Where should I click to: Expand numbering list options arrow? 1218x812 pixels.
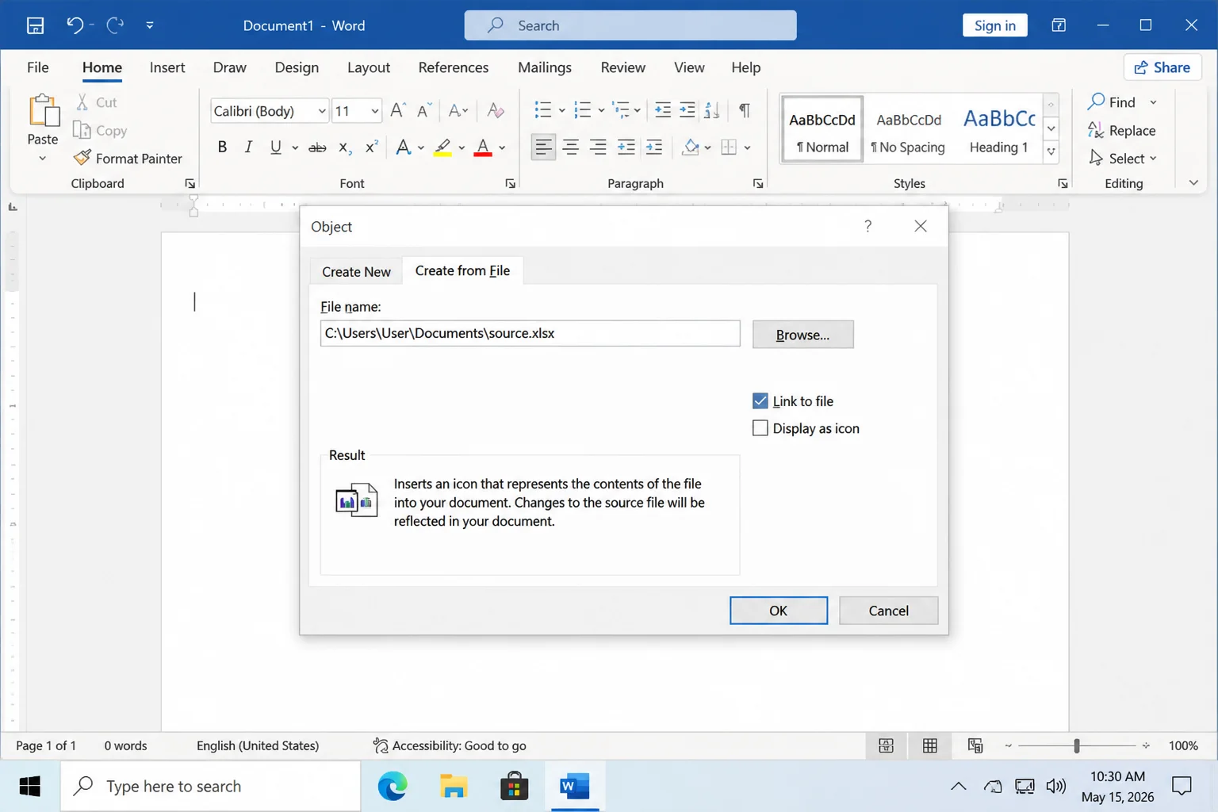point(601,110)
